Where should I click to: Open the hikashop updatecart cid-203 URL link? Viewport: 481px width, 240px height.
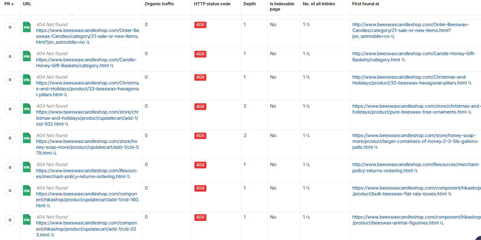tap(86, 229)
